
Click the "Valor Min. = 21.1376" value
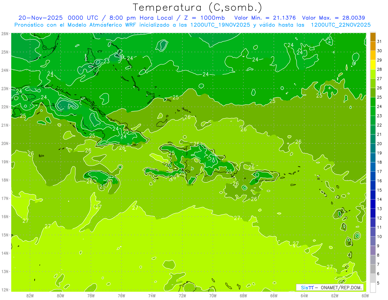(x=266, y=18)
